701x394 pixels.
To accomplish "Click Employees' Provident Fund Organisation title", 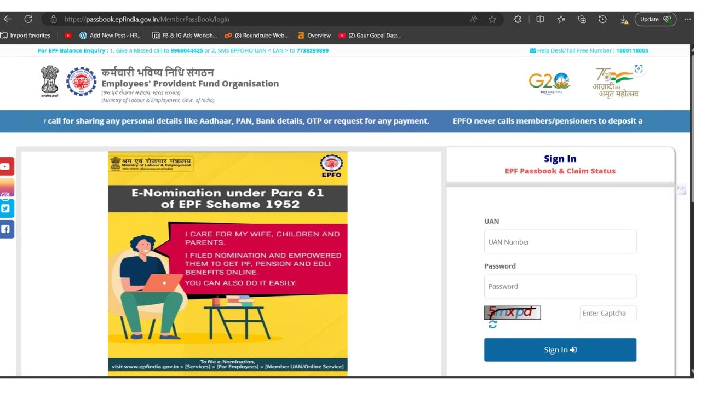I will pos(190,84).
